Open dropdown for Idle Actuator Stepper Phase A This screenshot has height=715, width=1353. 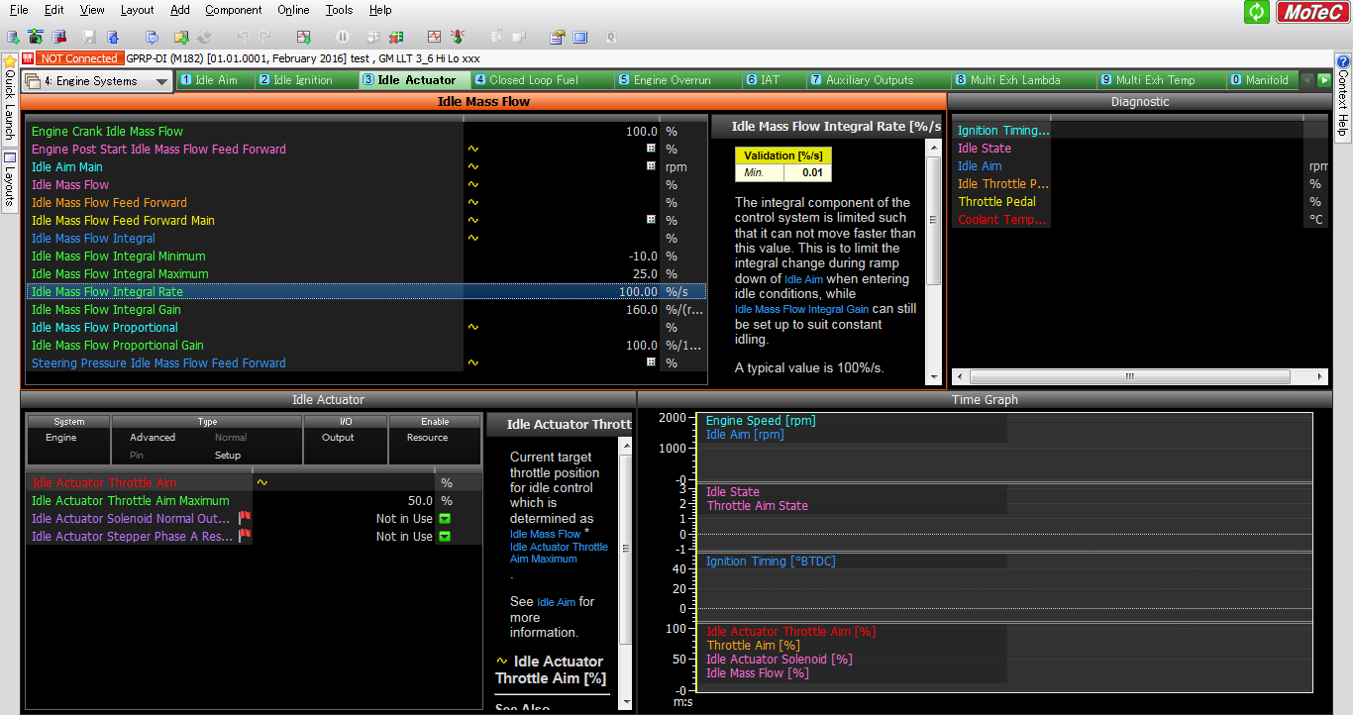[445, 537]
